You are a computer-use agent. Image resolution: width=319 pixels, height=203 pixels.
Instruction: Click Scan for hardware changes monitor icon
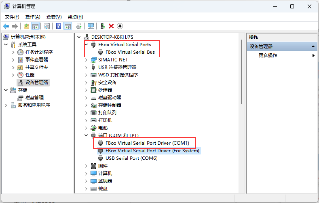click(x=91, y=26)
